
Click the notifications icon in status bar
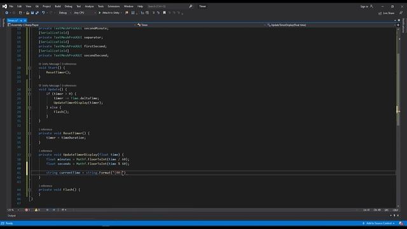coord(401,223)
